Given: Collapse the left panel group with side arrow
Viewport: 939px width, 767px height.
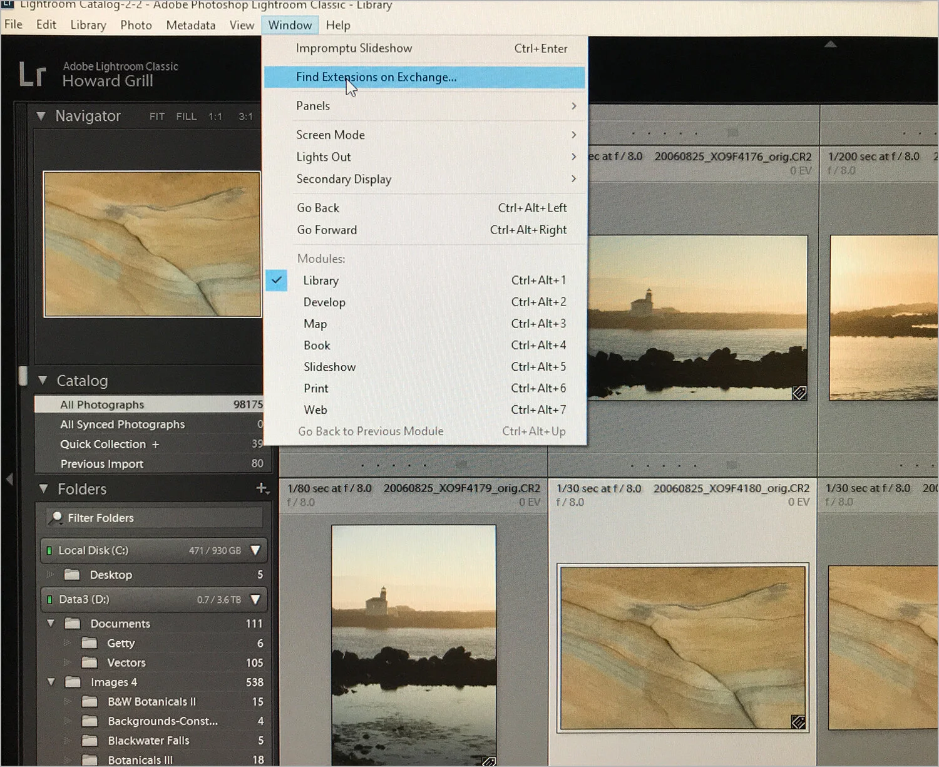Looking at the screenshot, I should pyautogui.click(x=9, y=479).
